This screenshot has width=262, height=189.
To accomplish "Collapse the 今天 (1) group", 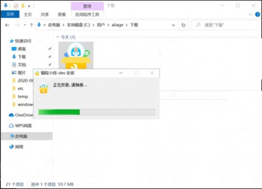I will coord(58,37).
